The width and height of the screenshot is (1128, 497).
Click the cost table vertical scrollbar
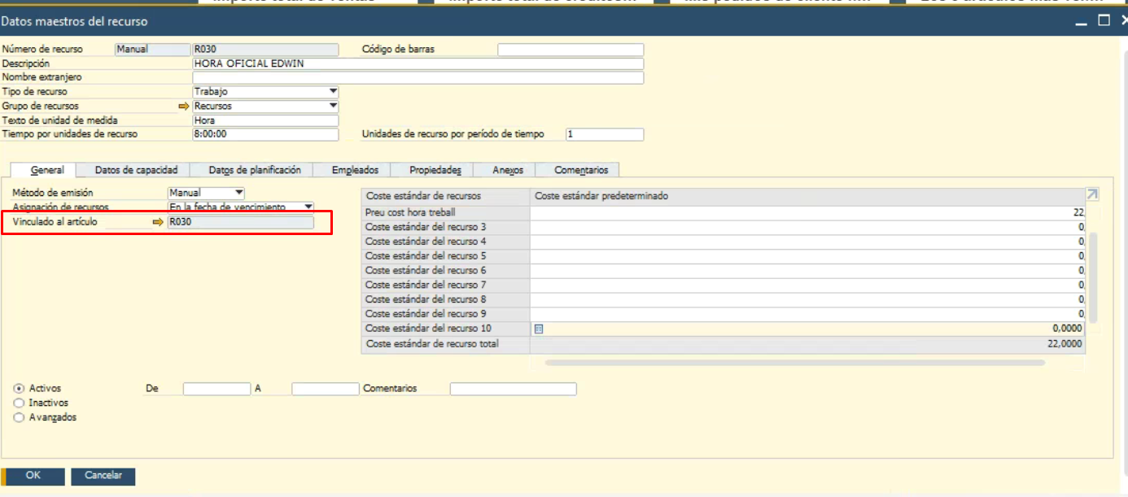pos(1093,277)
